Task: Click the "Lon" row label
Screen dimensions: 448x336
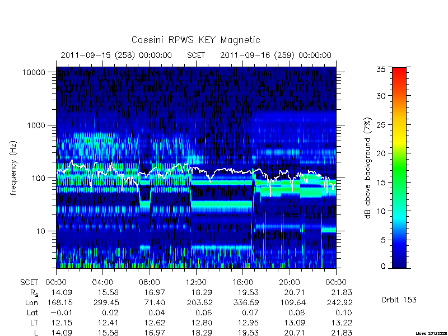Action: pyautogui.click(x=31, y=302)
